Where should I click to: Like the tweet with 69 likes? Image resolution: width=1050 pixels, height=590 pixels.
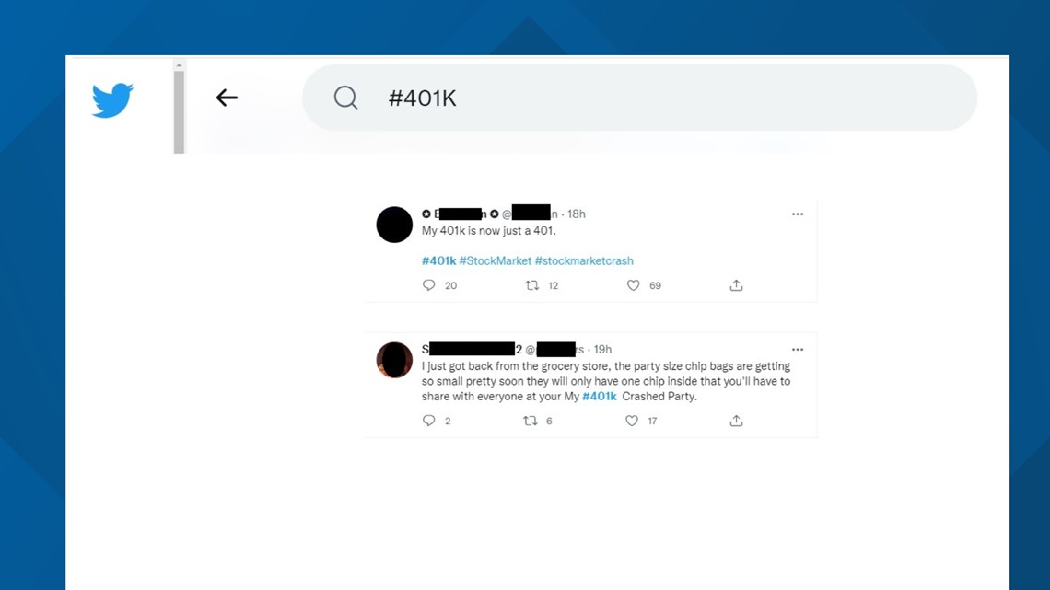tap(633, 285)
